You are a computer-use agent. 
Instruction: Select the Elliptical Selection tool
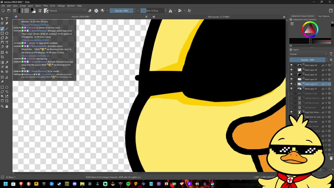point(7,87)
